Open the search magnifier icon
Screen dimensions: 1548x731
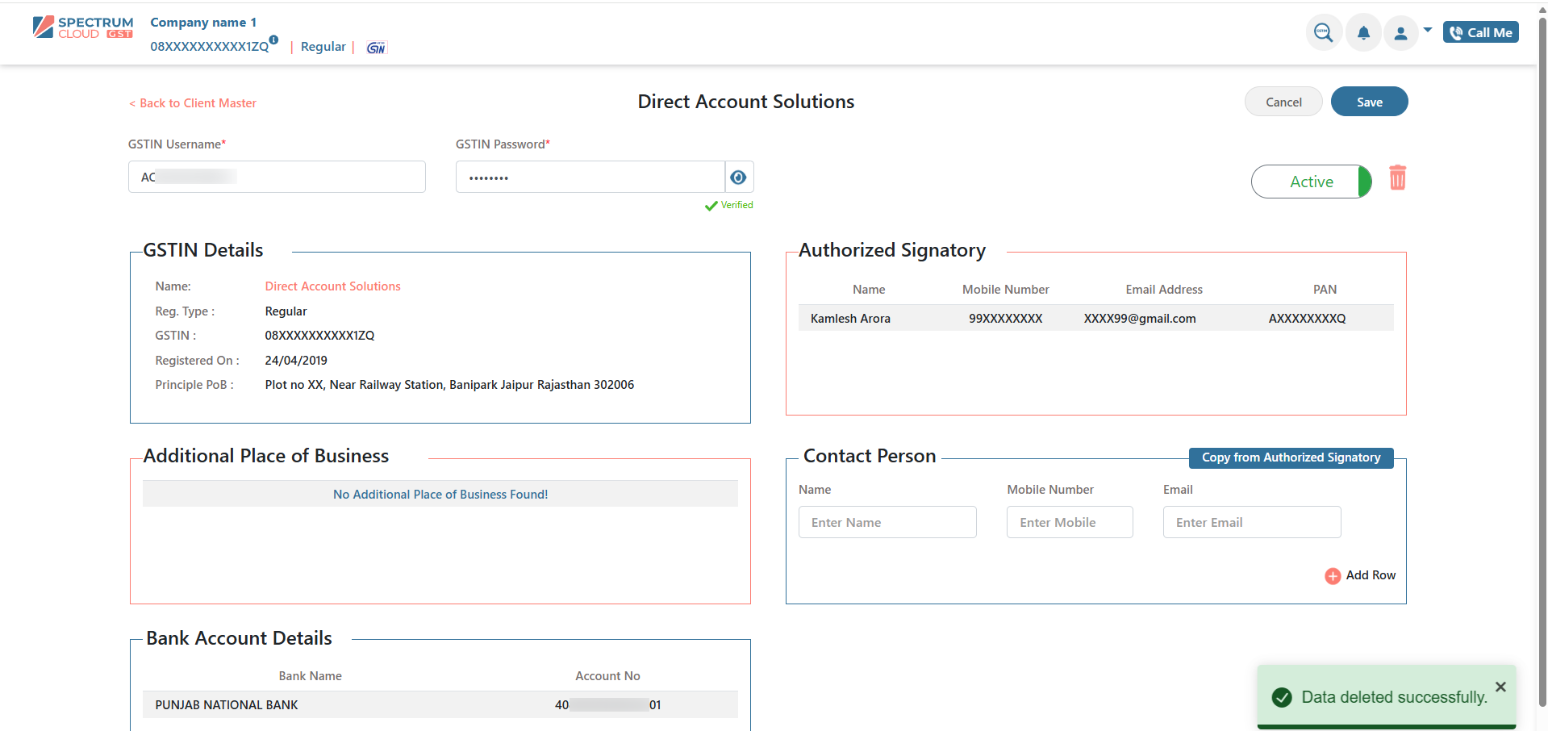click(x=1323, y=33)
